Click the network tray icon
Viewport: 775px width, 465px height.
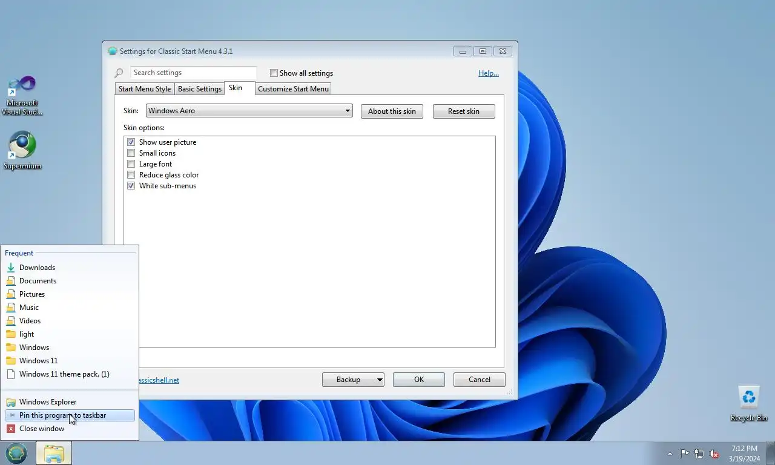pos(699,453)
